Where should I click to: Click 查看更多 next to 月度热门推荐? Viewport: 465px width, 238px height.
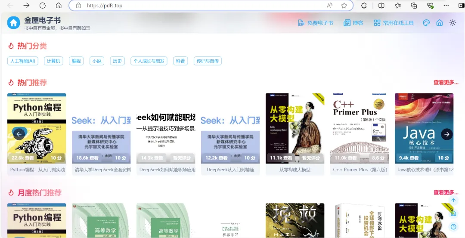click(446, 192)
